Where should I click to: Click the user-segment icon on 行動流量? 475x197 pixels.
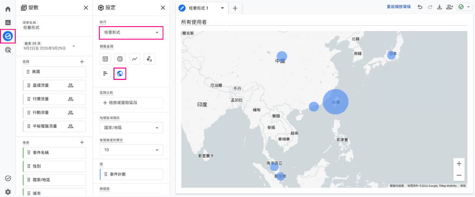pos(71,113)
